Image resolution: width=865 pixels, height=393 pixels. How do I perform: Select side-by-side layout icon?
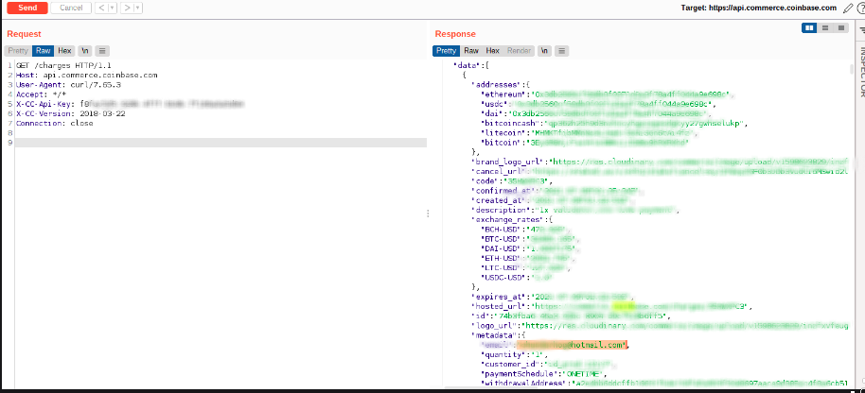(x=809, y=27)
